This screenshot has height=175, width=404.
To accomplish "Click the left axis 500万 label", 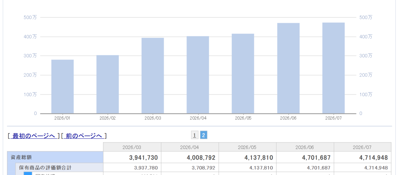I will pyautogui.click(x=30, y=17).
